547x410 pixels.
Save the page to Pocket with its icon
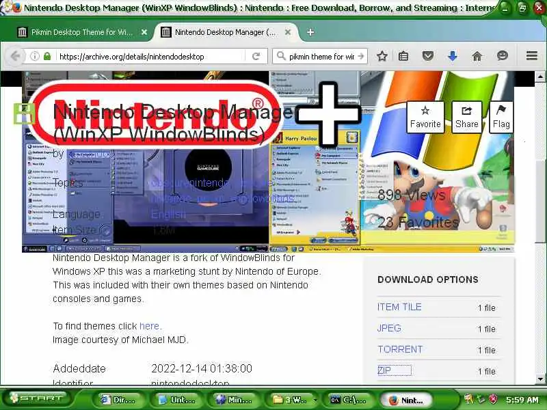(428, 56)
